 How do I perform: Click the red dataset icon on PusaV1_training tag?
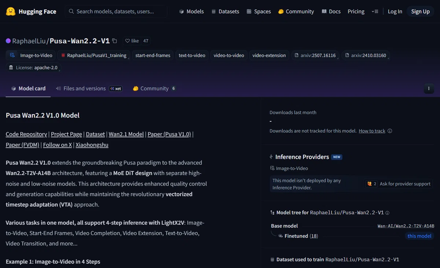point(63,55)
